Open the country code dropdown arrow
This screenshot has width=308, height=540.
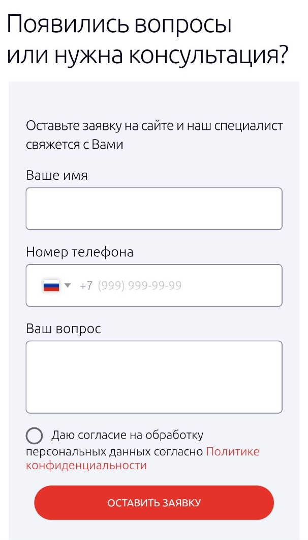68,285
